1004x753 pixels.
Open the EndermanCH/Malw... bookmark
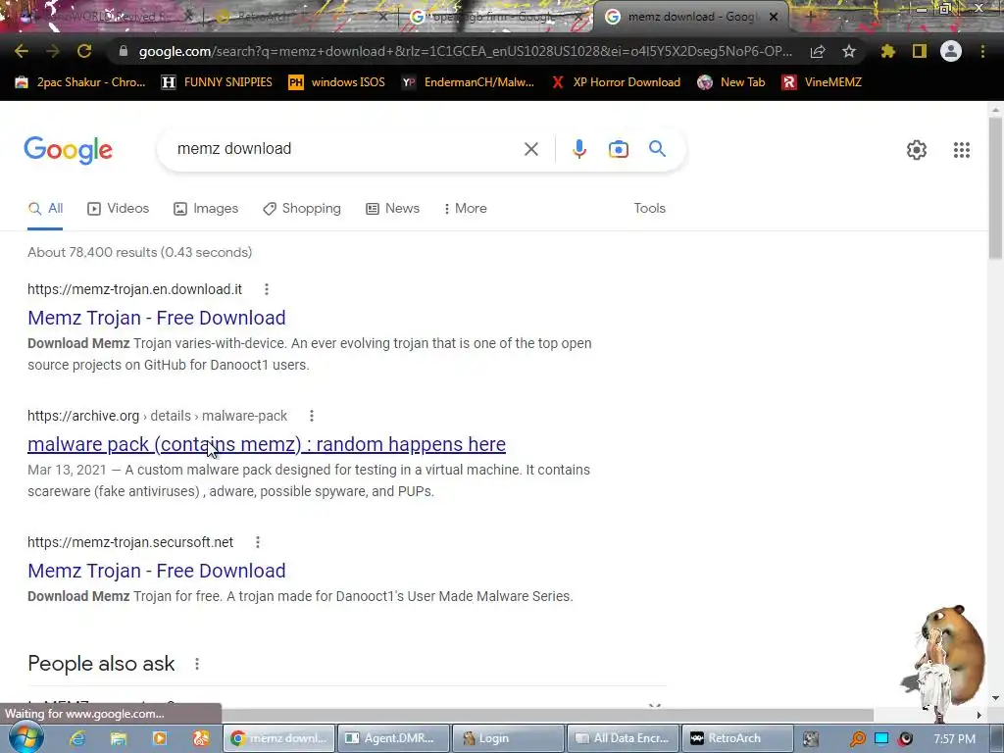[x=468, y=82]
